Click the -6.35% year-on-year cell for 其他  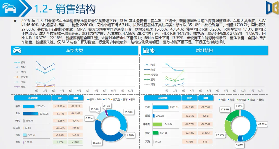tap(189, 141)
